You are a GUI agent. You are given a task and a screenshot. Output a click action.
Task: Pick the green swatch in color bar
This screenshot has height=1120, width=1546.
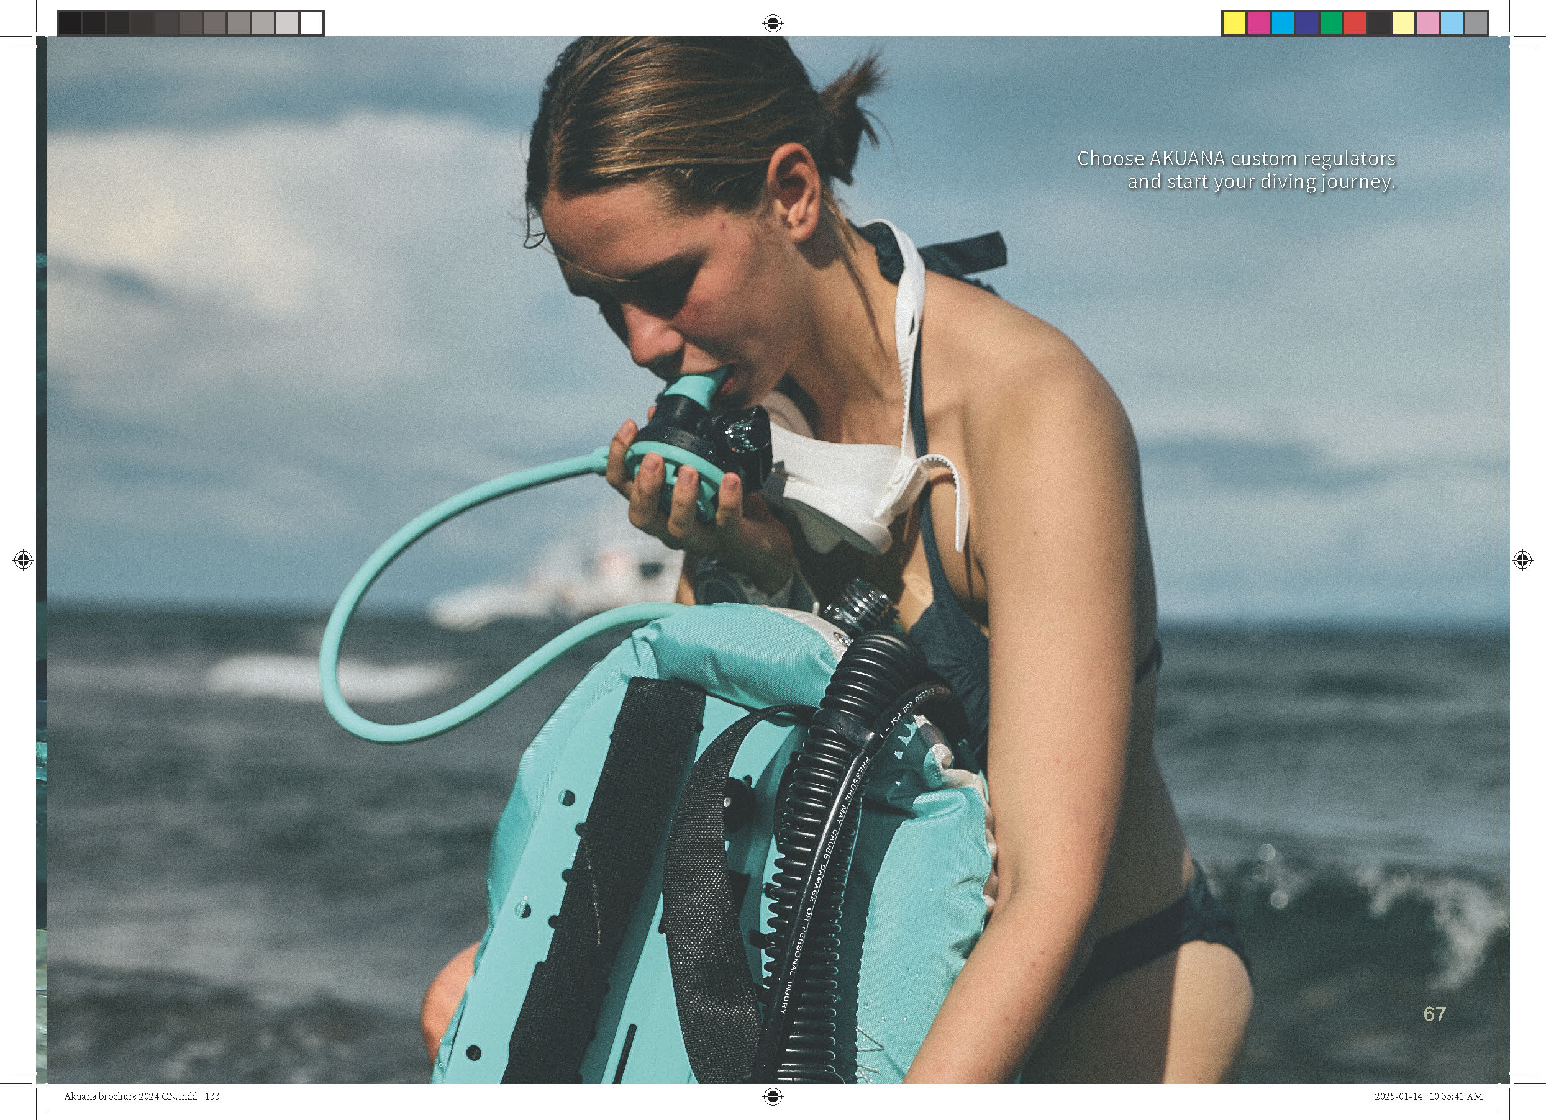click(1330, 23)
